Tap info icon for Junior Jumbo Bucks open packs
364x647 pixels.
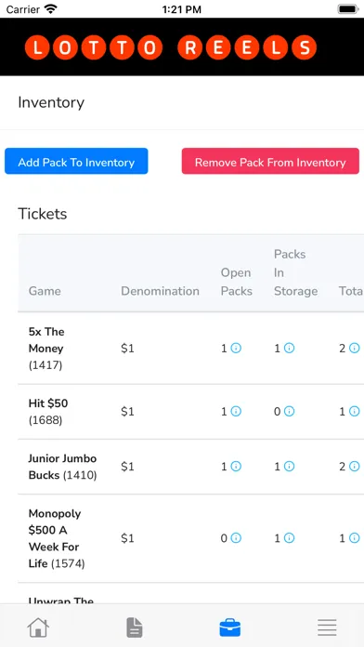(236, 467)
